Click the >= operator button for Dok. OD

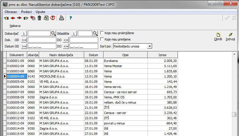[24, 40]
